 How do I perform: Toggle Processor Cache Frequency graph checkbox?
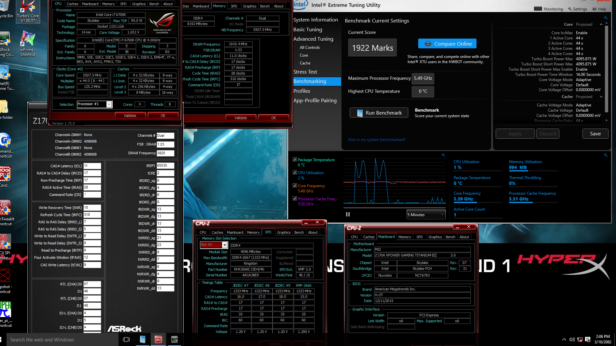(295, 199)
